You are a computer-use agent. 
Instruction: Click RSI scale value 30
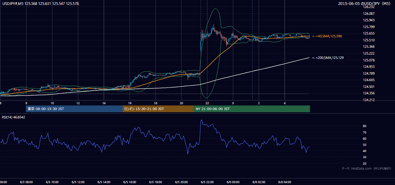click(x=365, y=157)
